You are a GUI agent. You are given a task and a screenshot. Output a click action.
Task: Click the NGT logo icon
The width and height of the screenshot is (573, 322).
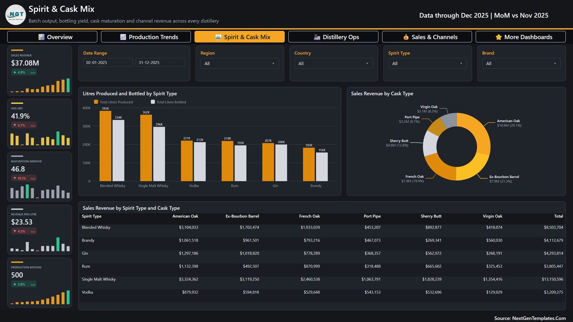tap(16, 15)
